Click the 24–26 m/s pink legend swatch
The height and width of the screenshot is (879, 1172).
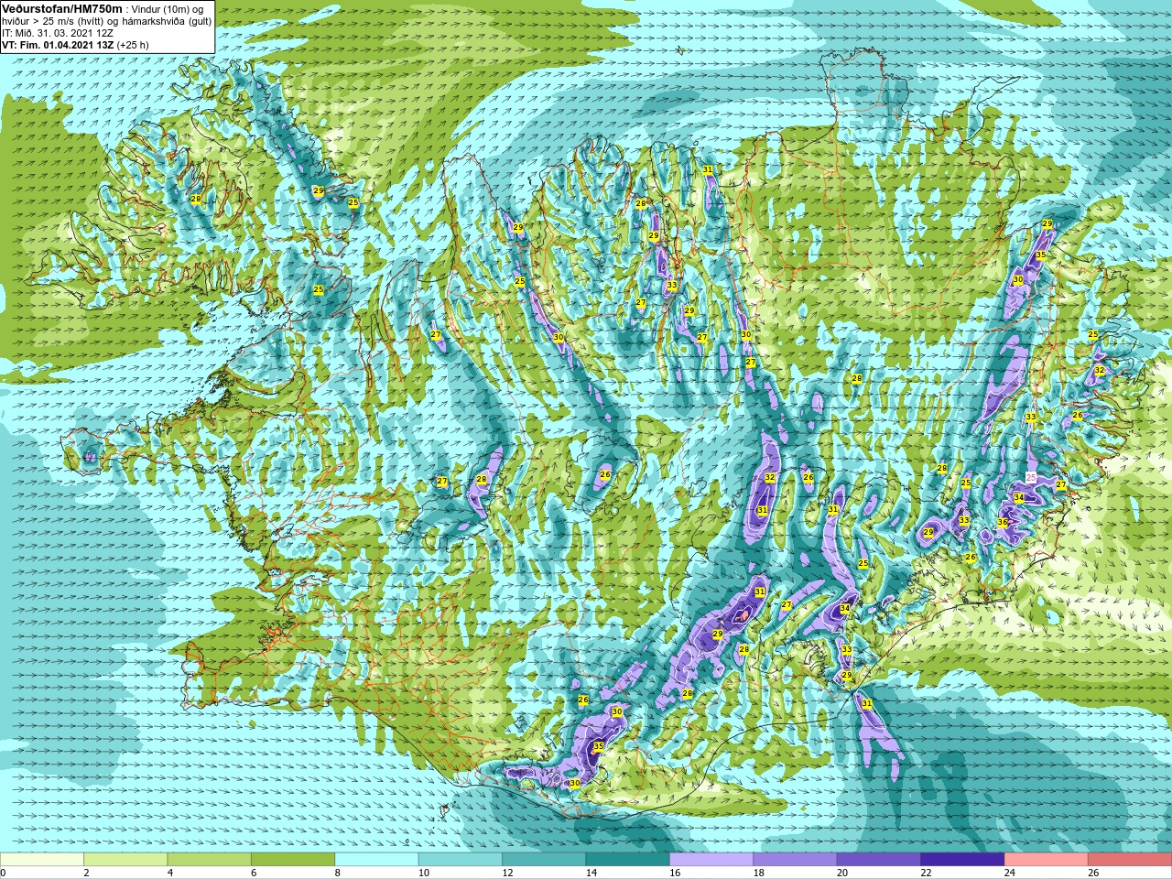pos(1047,859)
